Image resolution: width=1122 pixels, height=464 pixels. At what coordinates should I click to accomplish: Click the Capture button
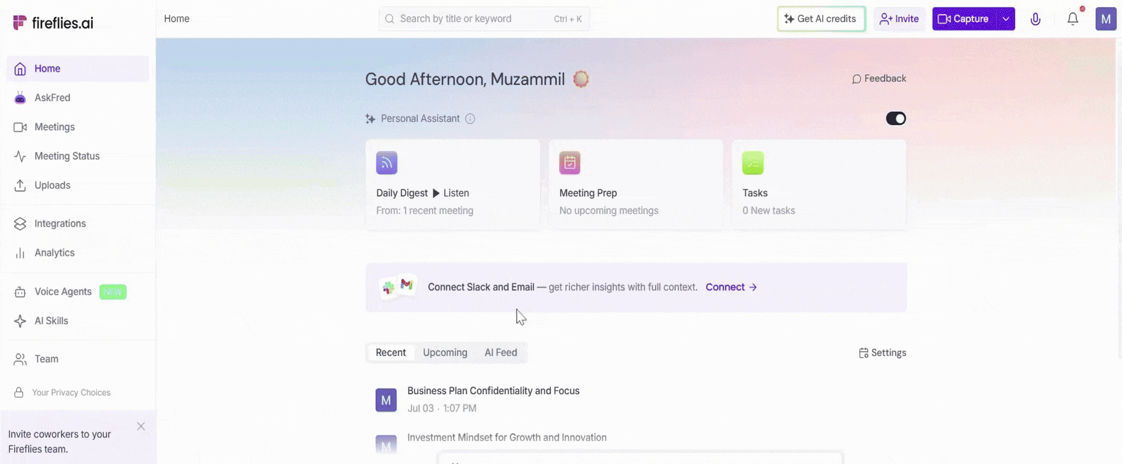(964, 19)
